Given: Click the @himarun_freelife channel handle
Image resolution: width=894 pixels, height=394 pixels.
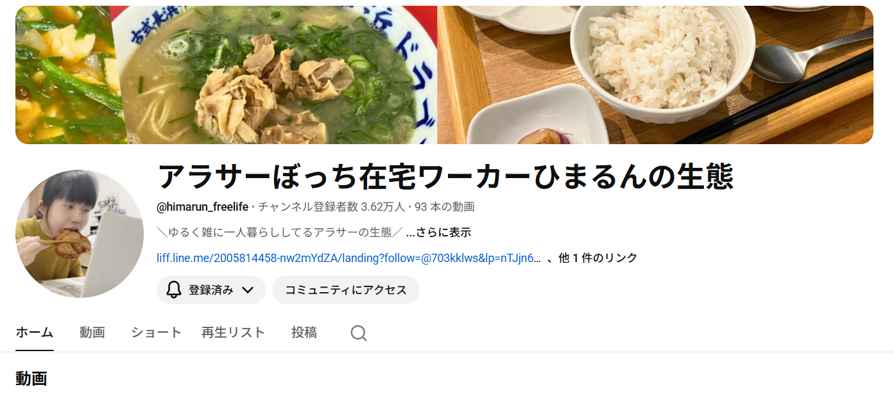Looking at the screenshot, I should (203, 207).
